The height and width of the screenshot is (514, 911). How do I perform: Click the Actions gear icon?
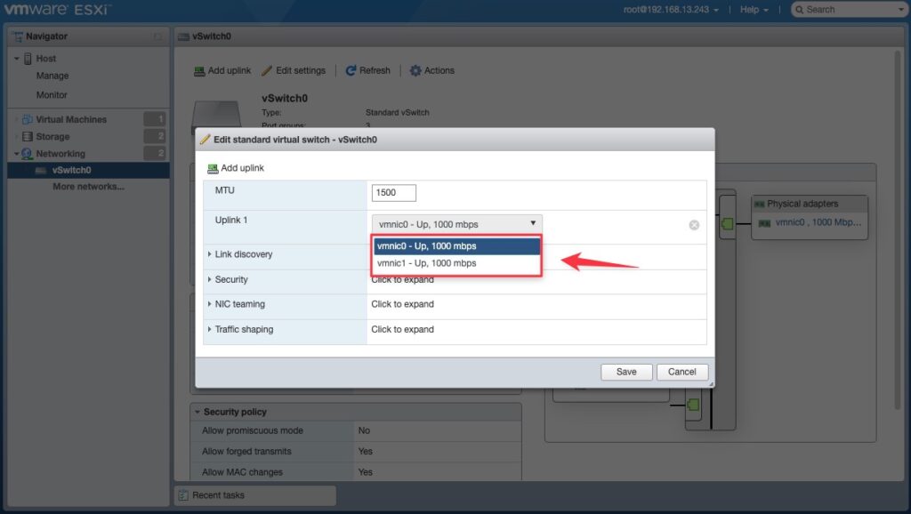coord(415,71)
